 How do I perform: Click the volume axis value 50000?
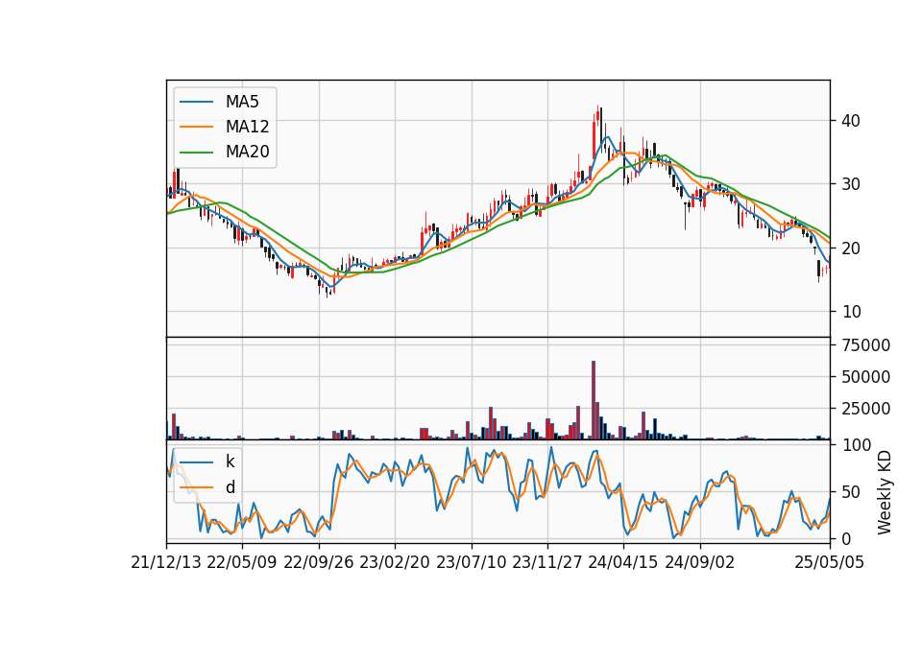coord(865,377)
